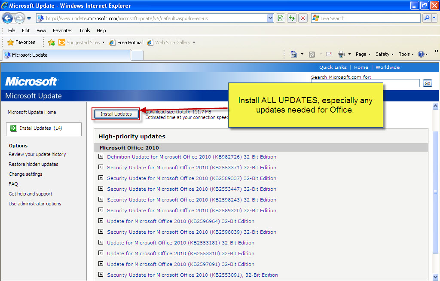Click Get help and support
This screenshot has height=281, width=440.
point(31,194)
